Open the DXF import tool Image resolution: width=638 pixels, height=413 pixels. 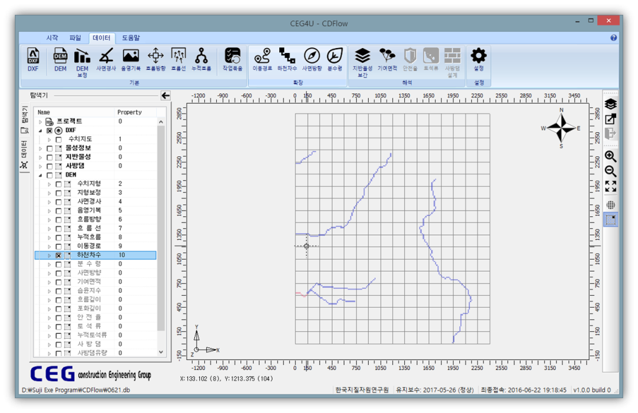[33, 60]
